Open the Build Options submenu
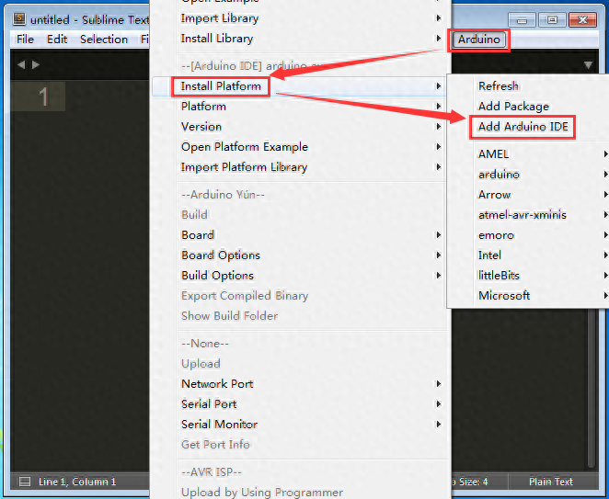This screenshot has width=609, height=499. 300,275
